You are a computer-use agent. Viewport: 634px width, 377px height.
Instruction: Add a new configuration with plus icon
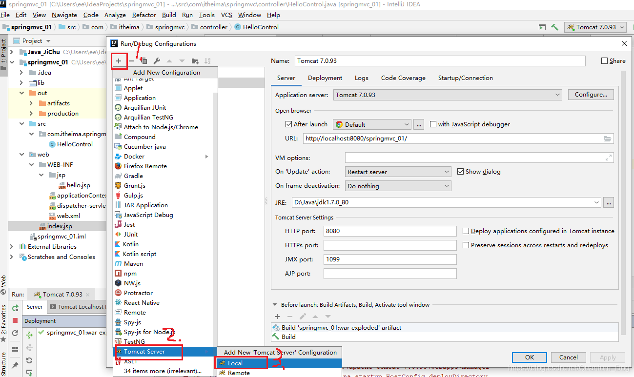pos(119,61)
